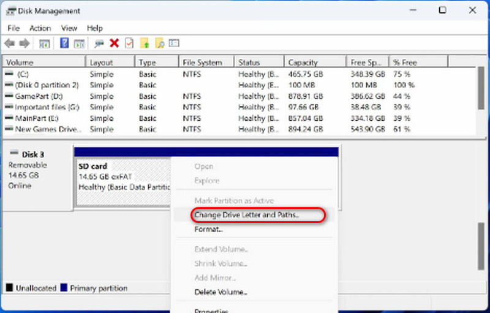Choose Delete Volume from the context menu

tap(221, 292)
